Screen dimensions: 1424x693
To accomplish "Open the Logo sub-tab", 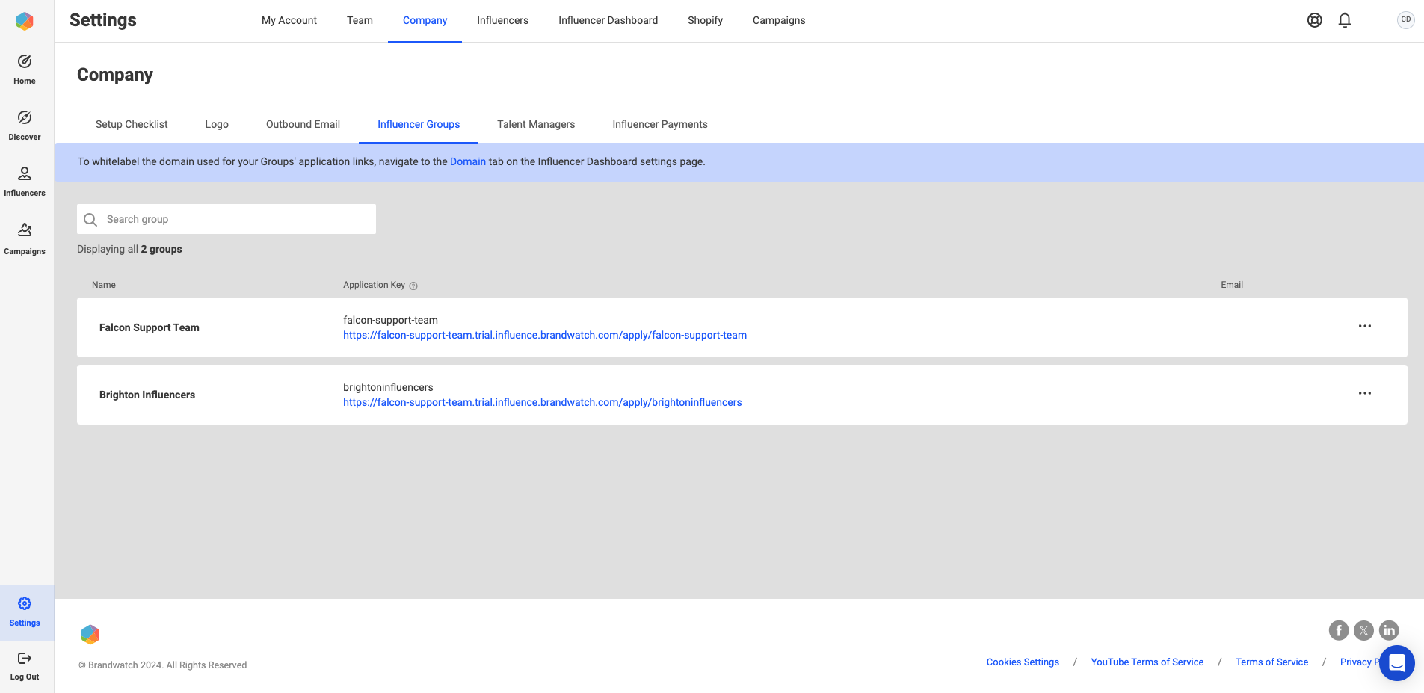I will click(x=217, y=124).
